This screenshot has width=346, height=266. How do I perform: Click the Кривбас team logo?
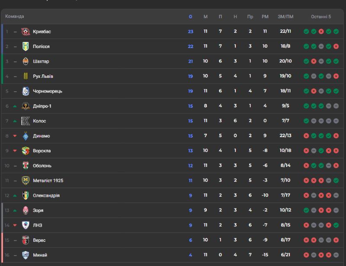(x=26, y=32)
